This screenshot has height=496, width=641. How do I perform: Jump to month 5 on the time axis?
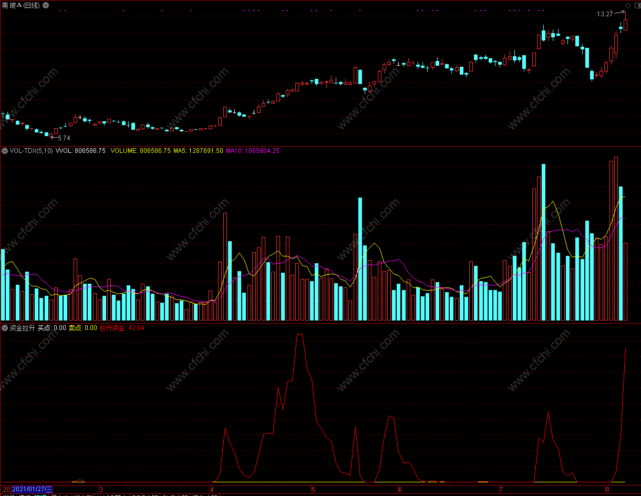pos(313,490)
